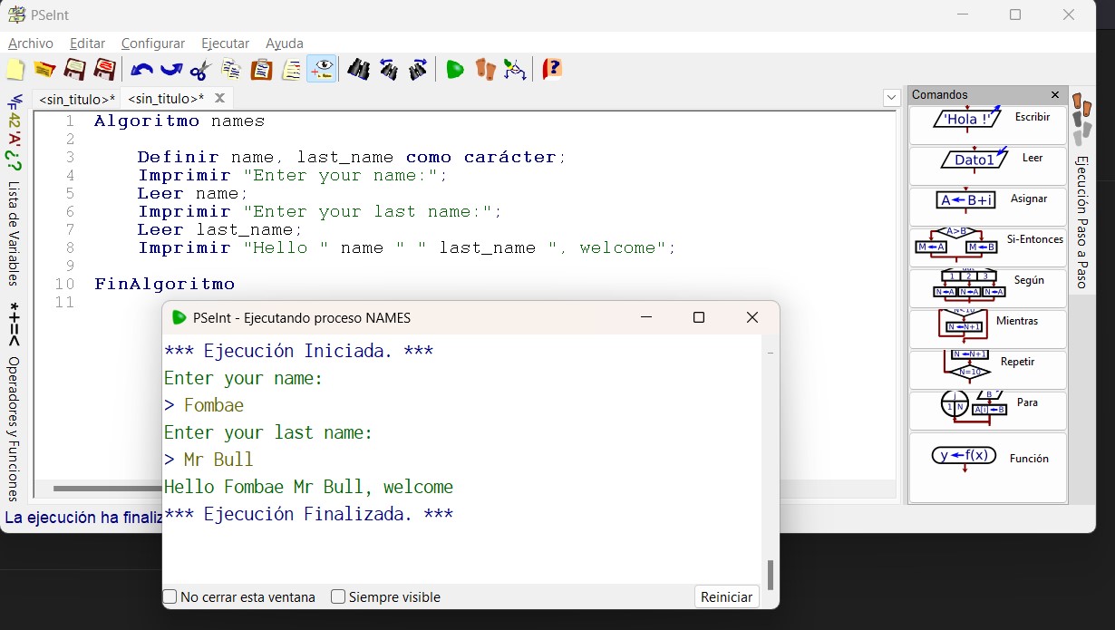Click the execution window vertical scrollbar thumb
Viewport: 1115px width, 630px height.
pyautogui.click(x=771, y=575)
